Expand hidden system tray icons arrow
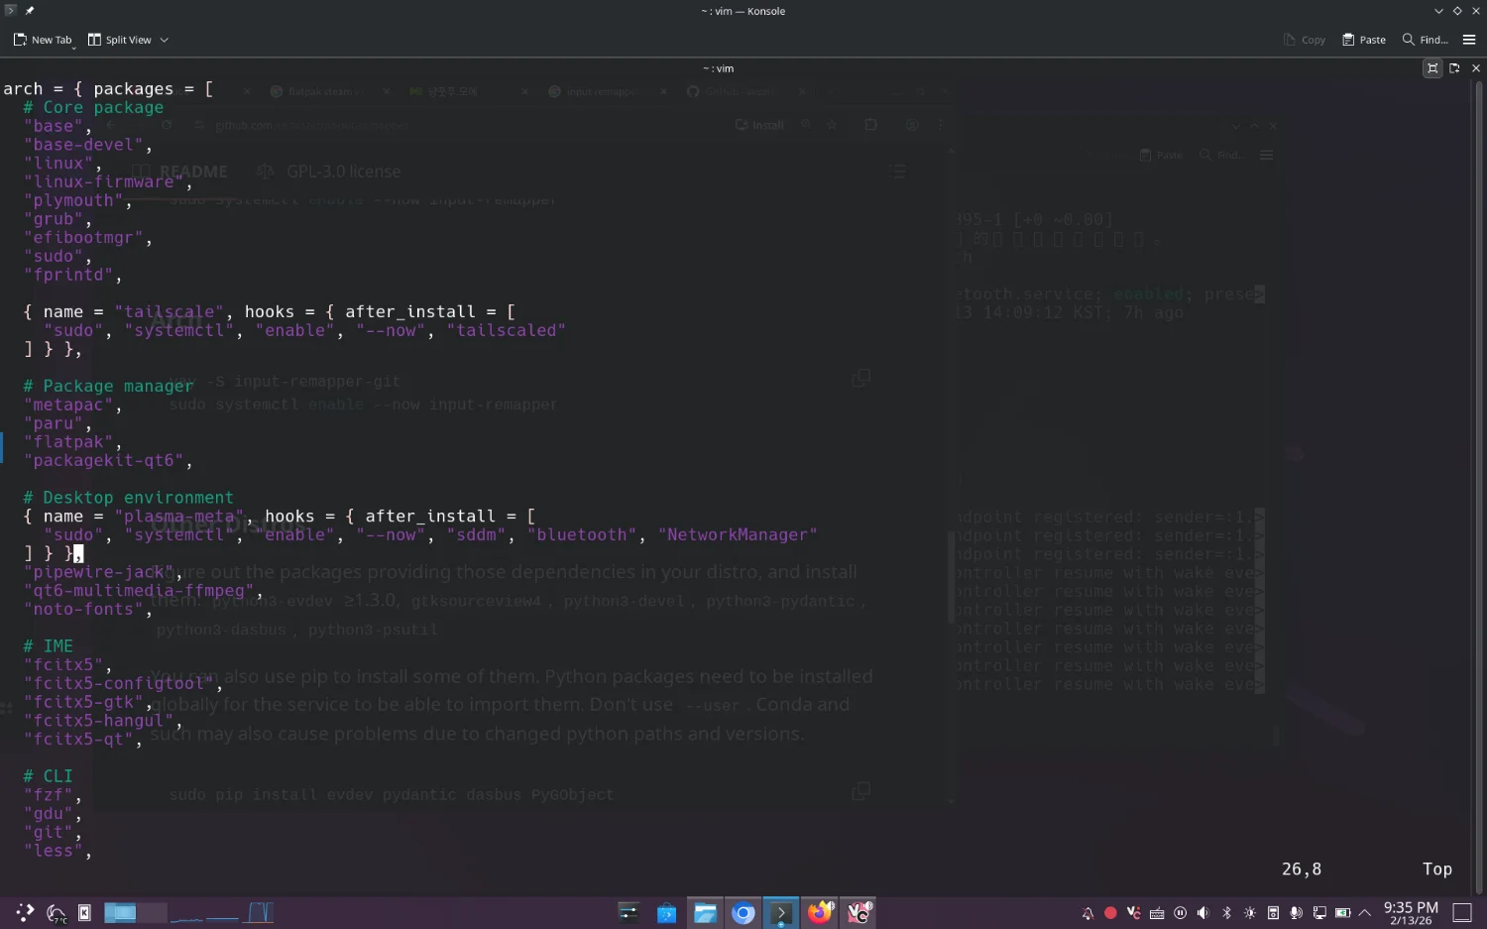This screenshot has height=929, width=1487. (1365, 913)
